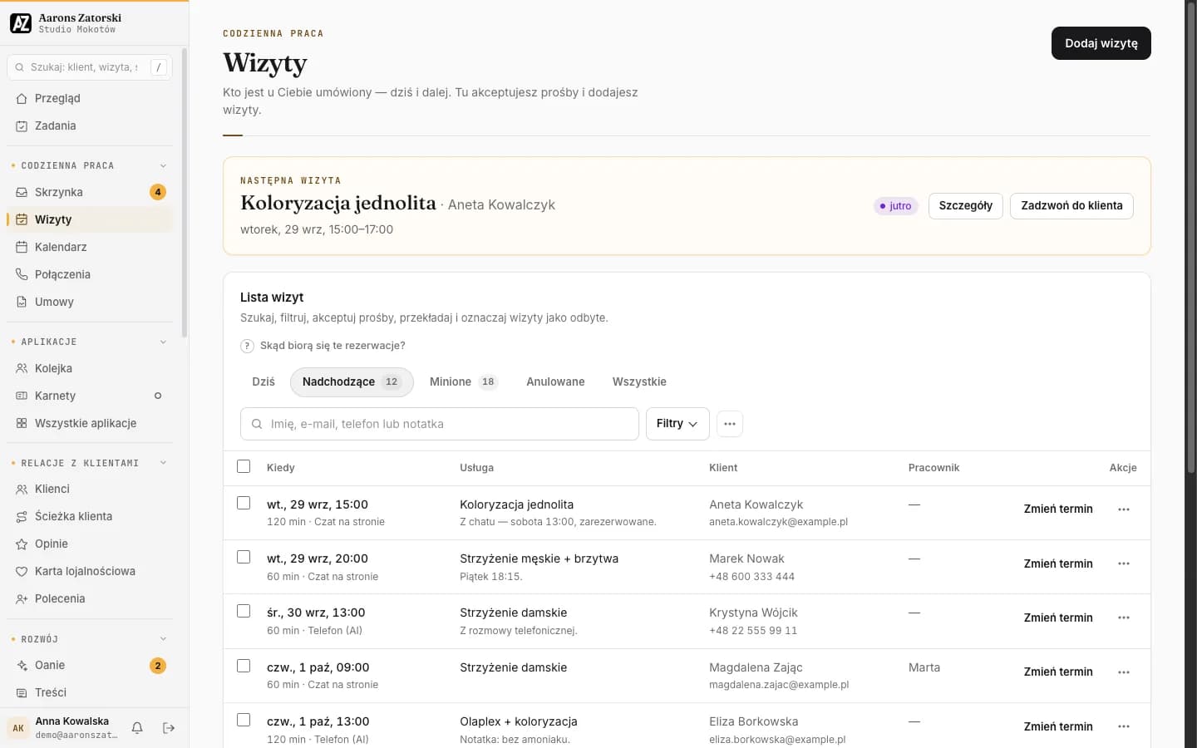The width and height of the screenshot is (1197, 748).
Task: Click the Szczegóły button
Action: 966,206
